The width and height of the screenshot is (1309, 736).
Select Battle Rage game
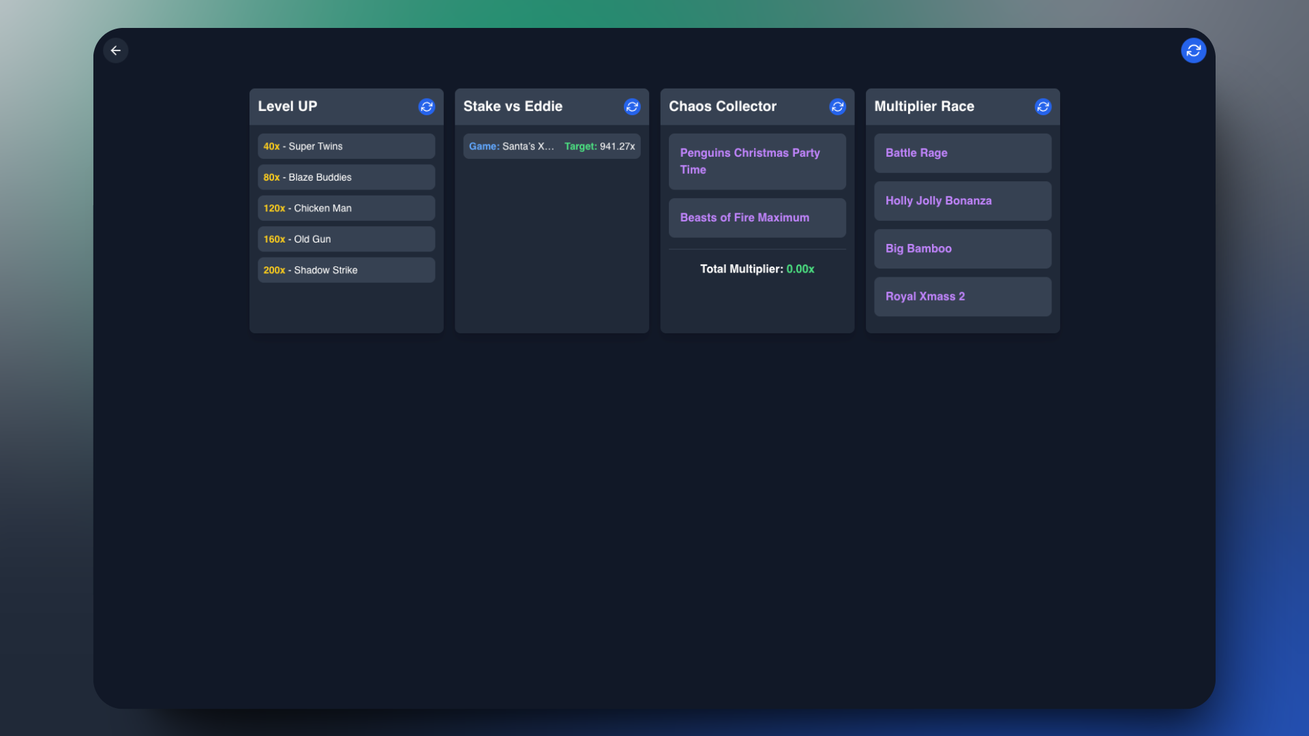[x=962, y=153]
